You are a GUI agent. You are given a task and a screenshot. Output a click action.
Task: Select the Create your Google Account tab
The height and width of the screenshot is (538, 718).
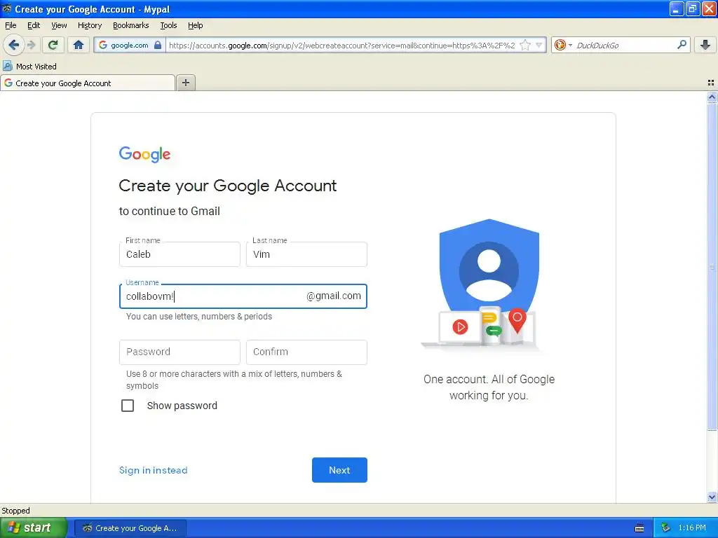[x=88, y=83]
